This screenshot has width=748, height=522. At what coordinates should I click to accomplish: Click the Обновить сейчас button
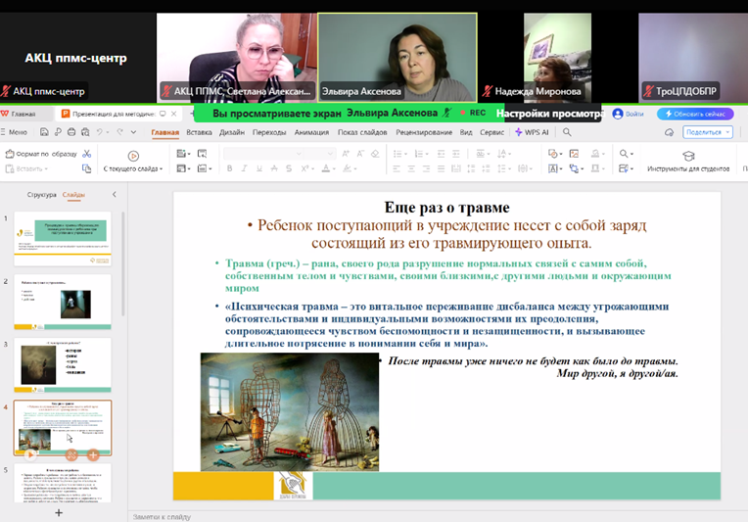695,114
